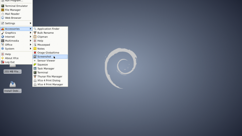Open Help in the Accessories submenu
242x136 pixels.
tap(50, 41)
